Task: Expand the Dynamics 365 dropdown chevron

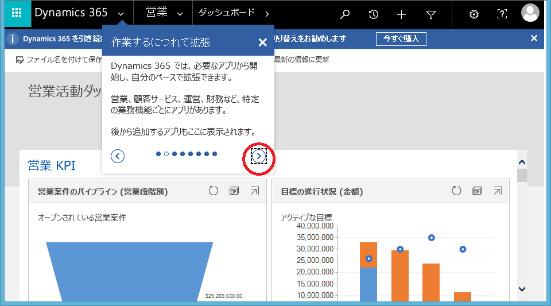Action: point(121,14)
